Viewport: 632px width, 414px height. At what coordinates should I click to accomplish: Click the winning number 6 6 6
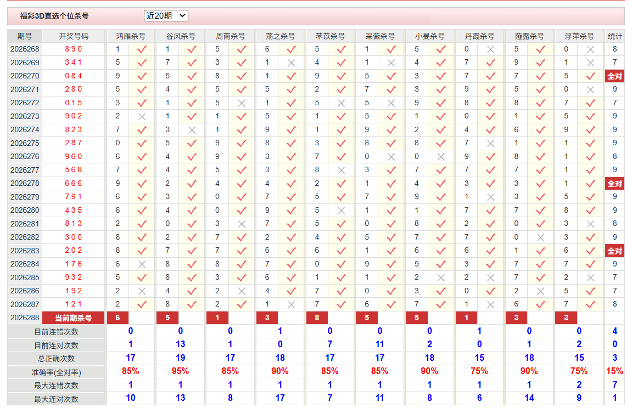(x=74, y=184)
